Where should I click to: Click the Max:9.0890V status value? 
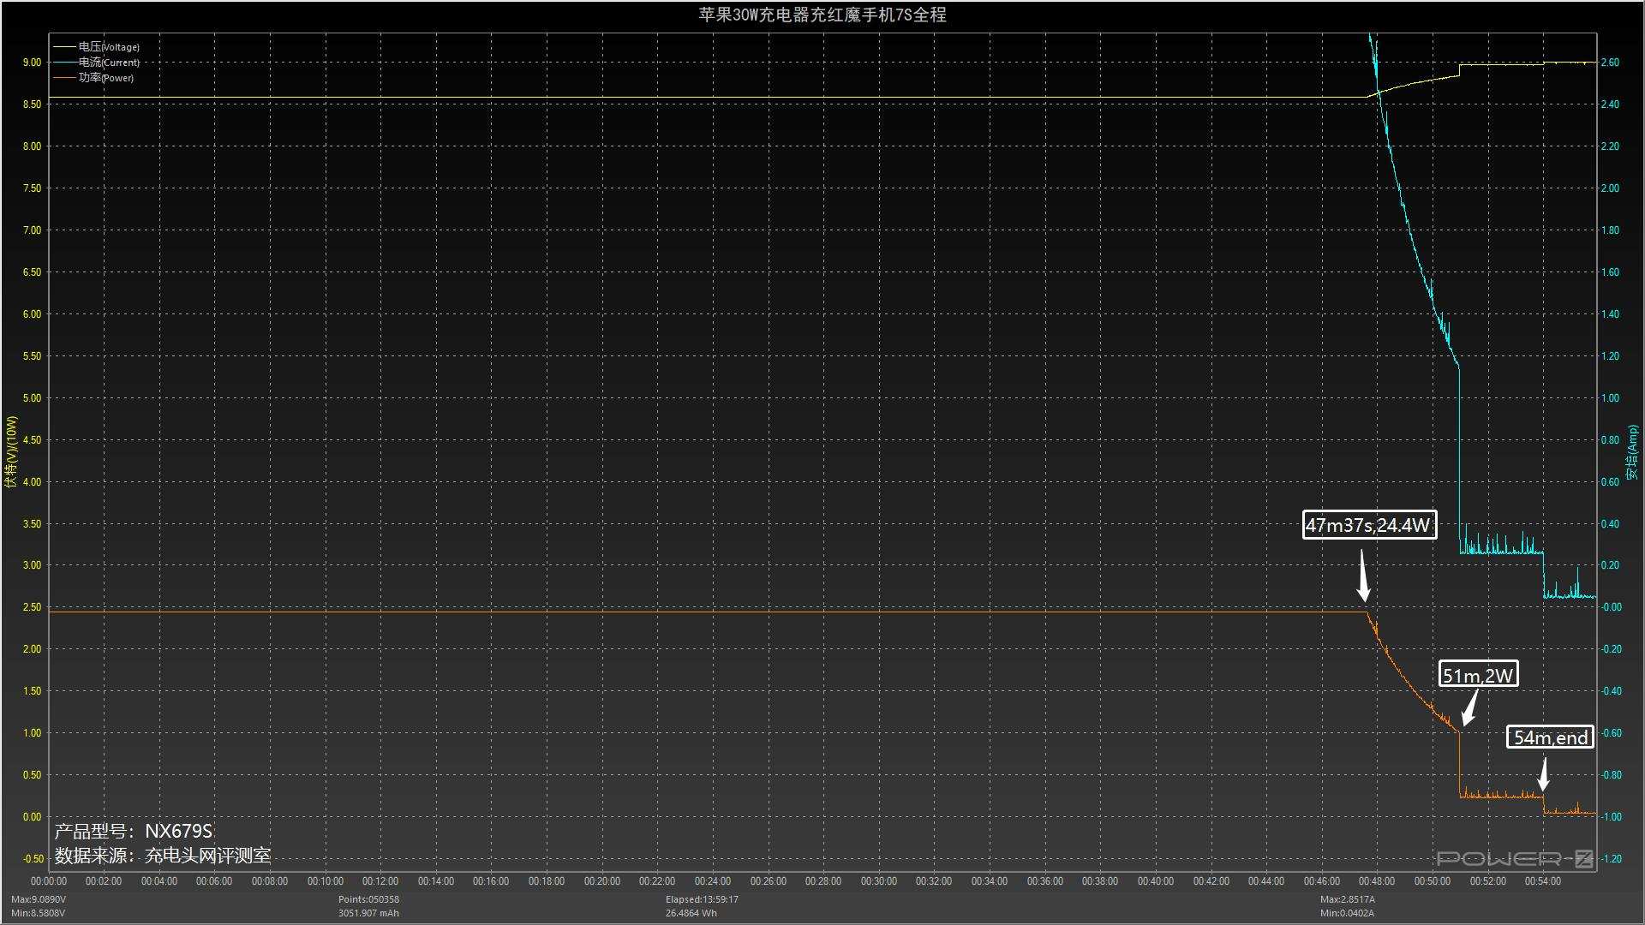point(39,899)
